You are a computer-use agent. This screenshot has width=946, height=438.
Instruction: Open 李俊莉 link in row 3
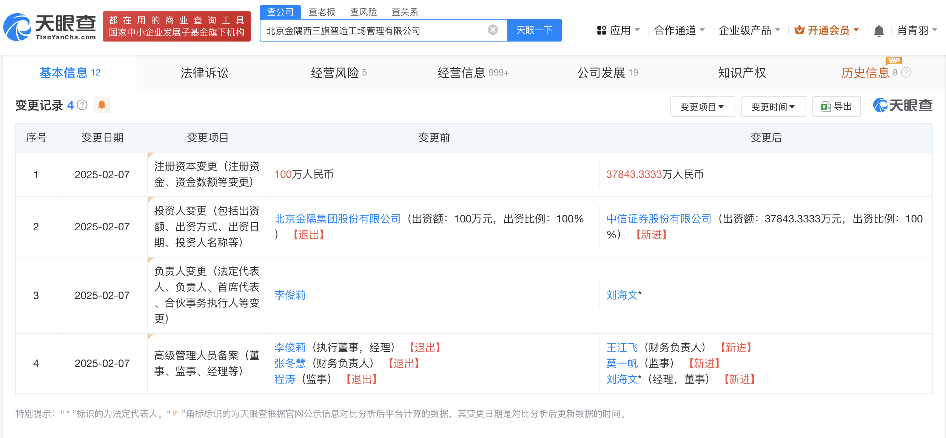(290, 295)
